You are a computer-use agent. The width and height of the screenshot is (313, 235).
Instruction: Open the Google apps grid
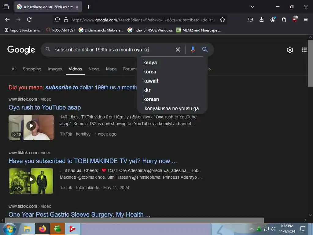304,50
